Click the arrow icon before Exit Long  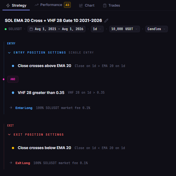11,163
